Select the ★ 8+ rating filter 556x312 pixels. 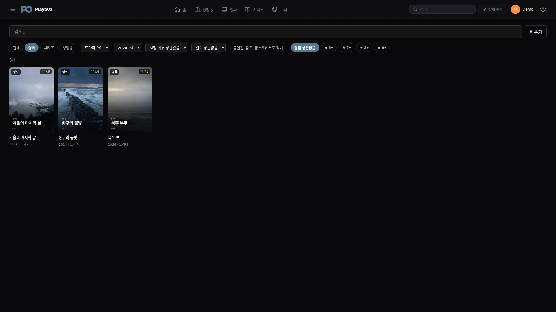(364, 48)
